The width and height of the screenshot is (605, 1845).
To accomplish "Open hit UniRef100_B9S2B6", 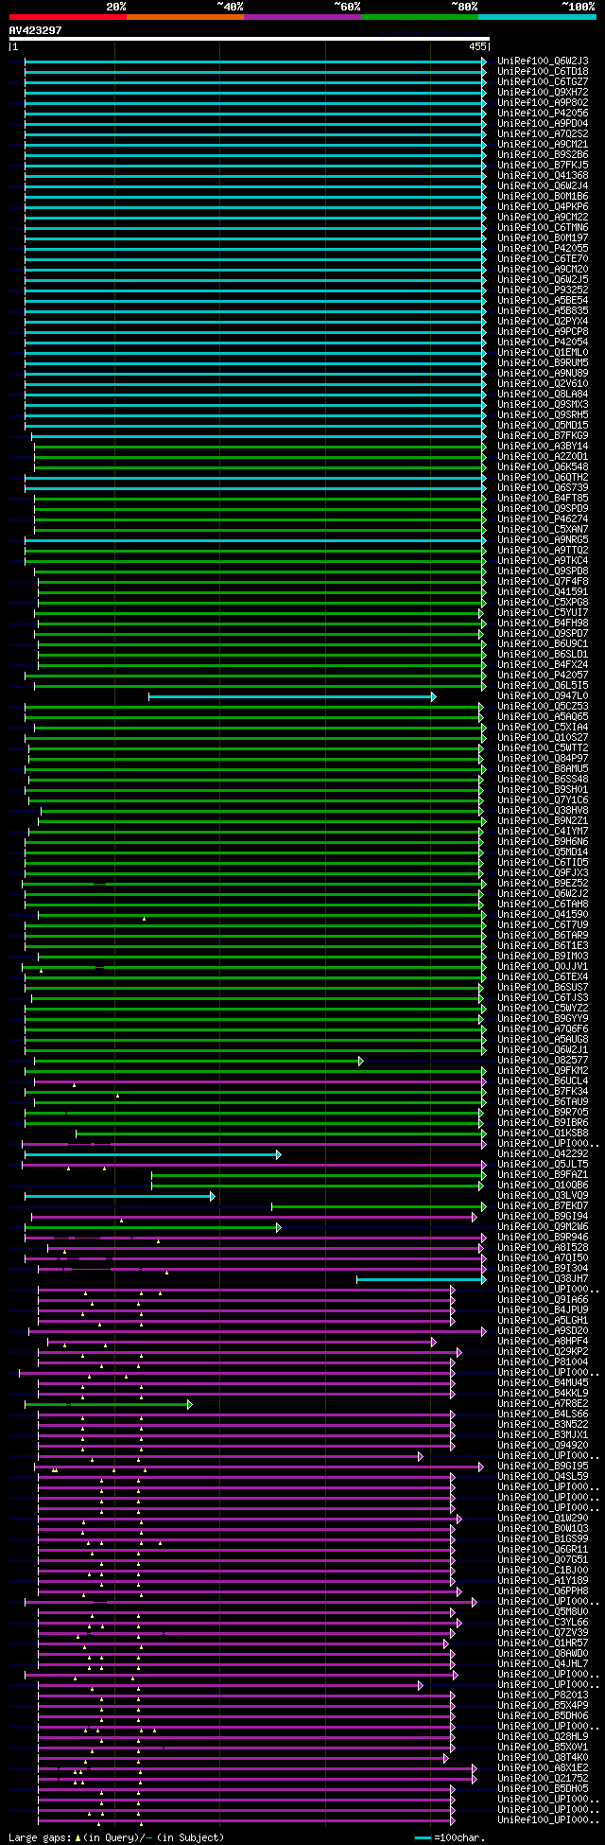I will (543, 155).
